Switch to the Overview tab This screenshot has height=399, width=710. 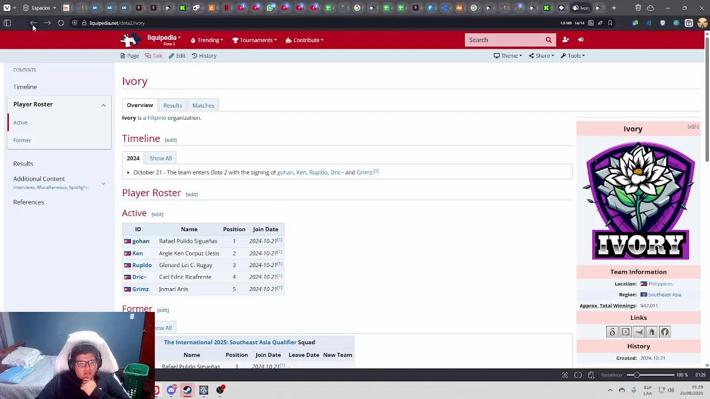pos(140,105)
